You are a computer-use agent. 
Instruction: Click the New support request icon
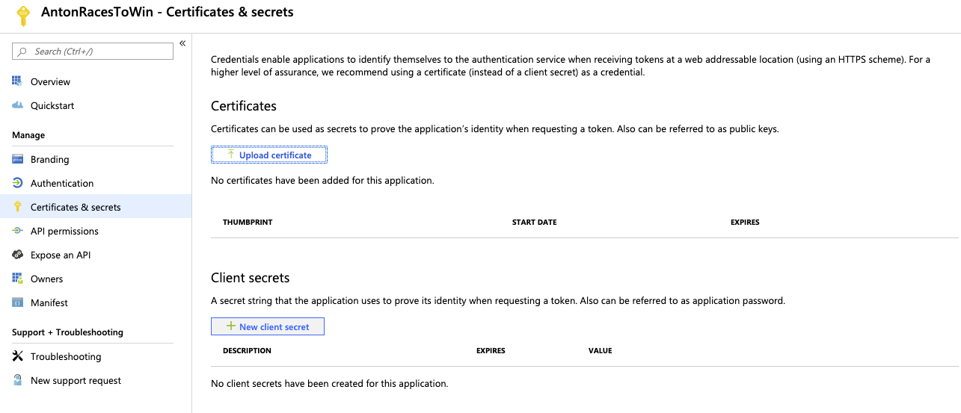tap(18, 380)
